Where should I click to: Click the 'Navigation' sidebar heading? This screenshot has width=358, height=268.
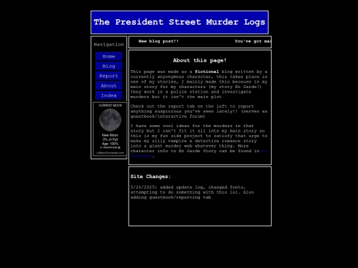[109, 44]
